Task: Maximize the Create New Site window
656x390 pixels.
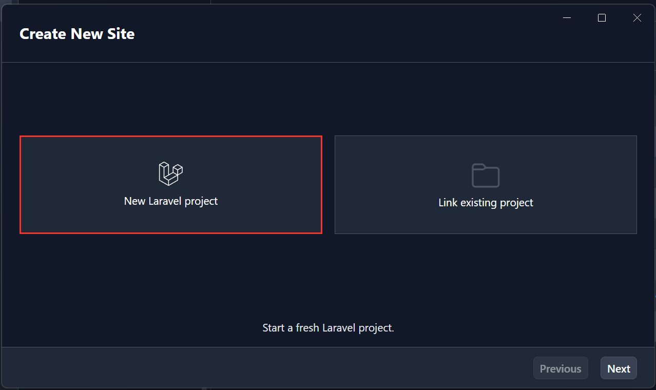Action: coord(602,18)
